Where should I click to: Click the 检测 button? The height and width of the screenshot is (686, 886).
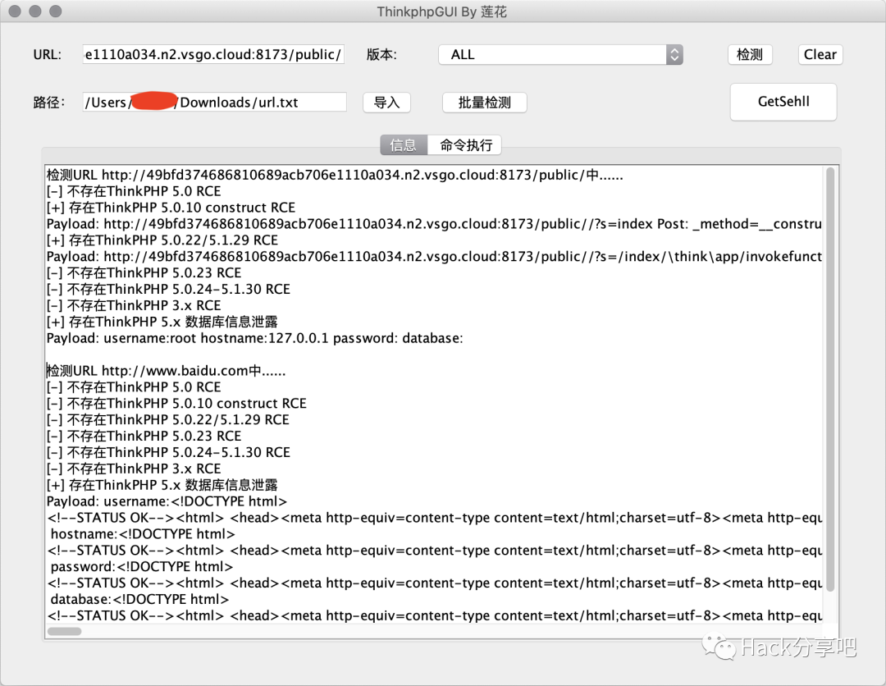pos(749,55)
